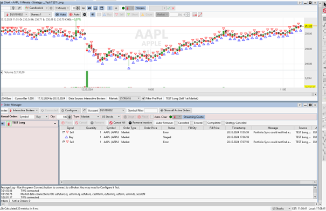This screenshot has width=326, height=211.
Task: Open chart settings gear beside Candlestick
Action: click(x=51, y=8)
